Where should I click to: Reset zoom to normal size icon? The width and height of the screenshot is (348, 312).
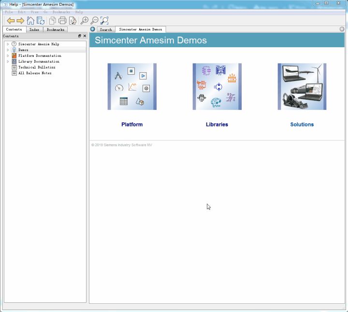(104, 21)
